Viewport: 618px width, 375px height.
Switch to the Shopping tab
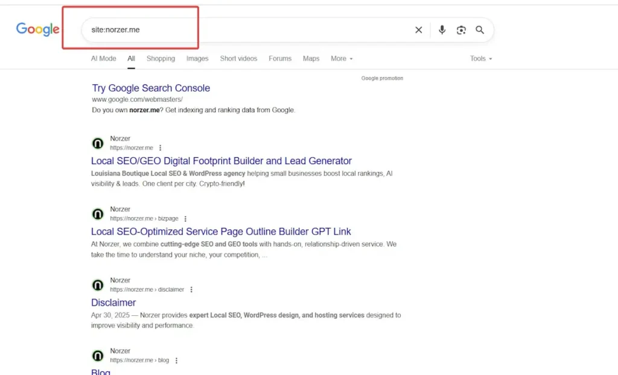point(161,58)
